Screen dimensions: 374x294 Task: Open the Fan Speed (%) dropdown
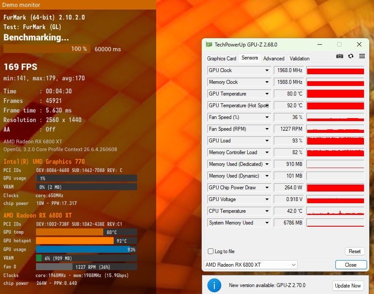point(267,117)
